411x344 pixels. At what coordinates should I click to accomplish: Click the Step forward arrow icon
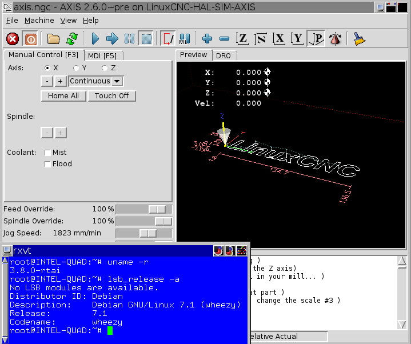(x=112, y=39)
